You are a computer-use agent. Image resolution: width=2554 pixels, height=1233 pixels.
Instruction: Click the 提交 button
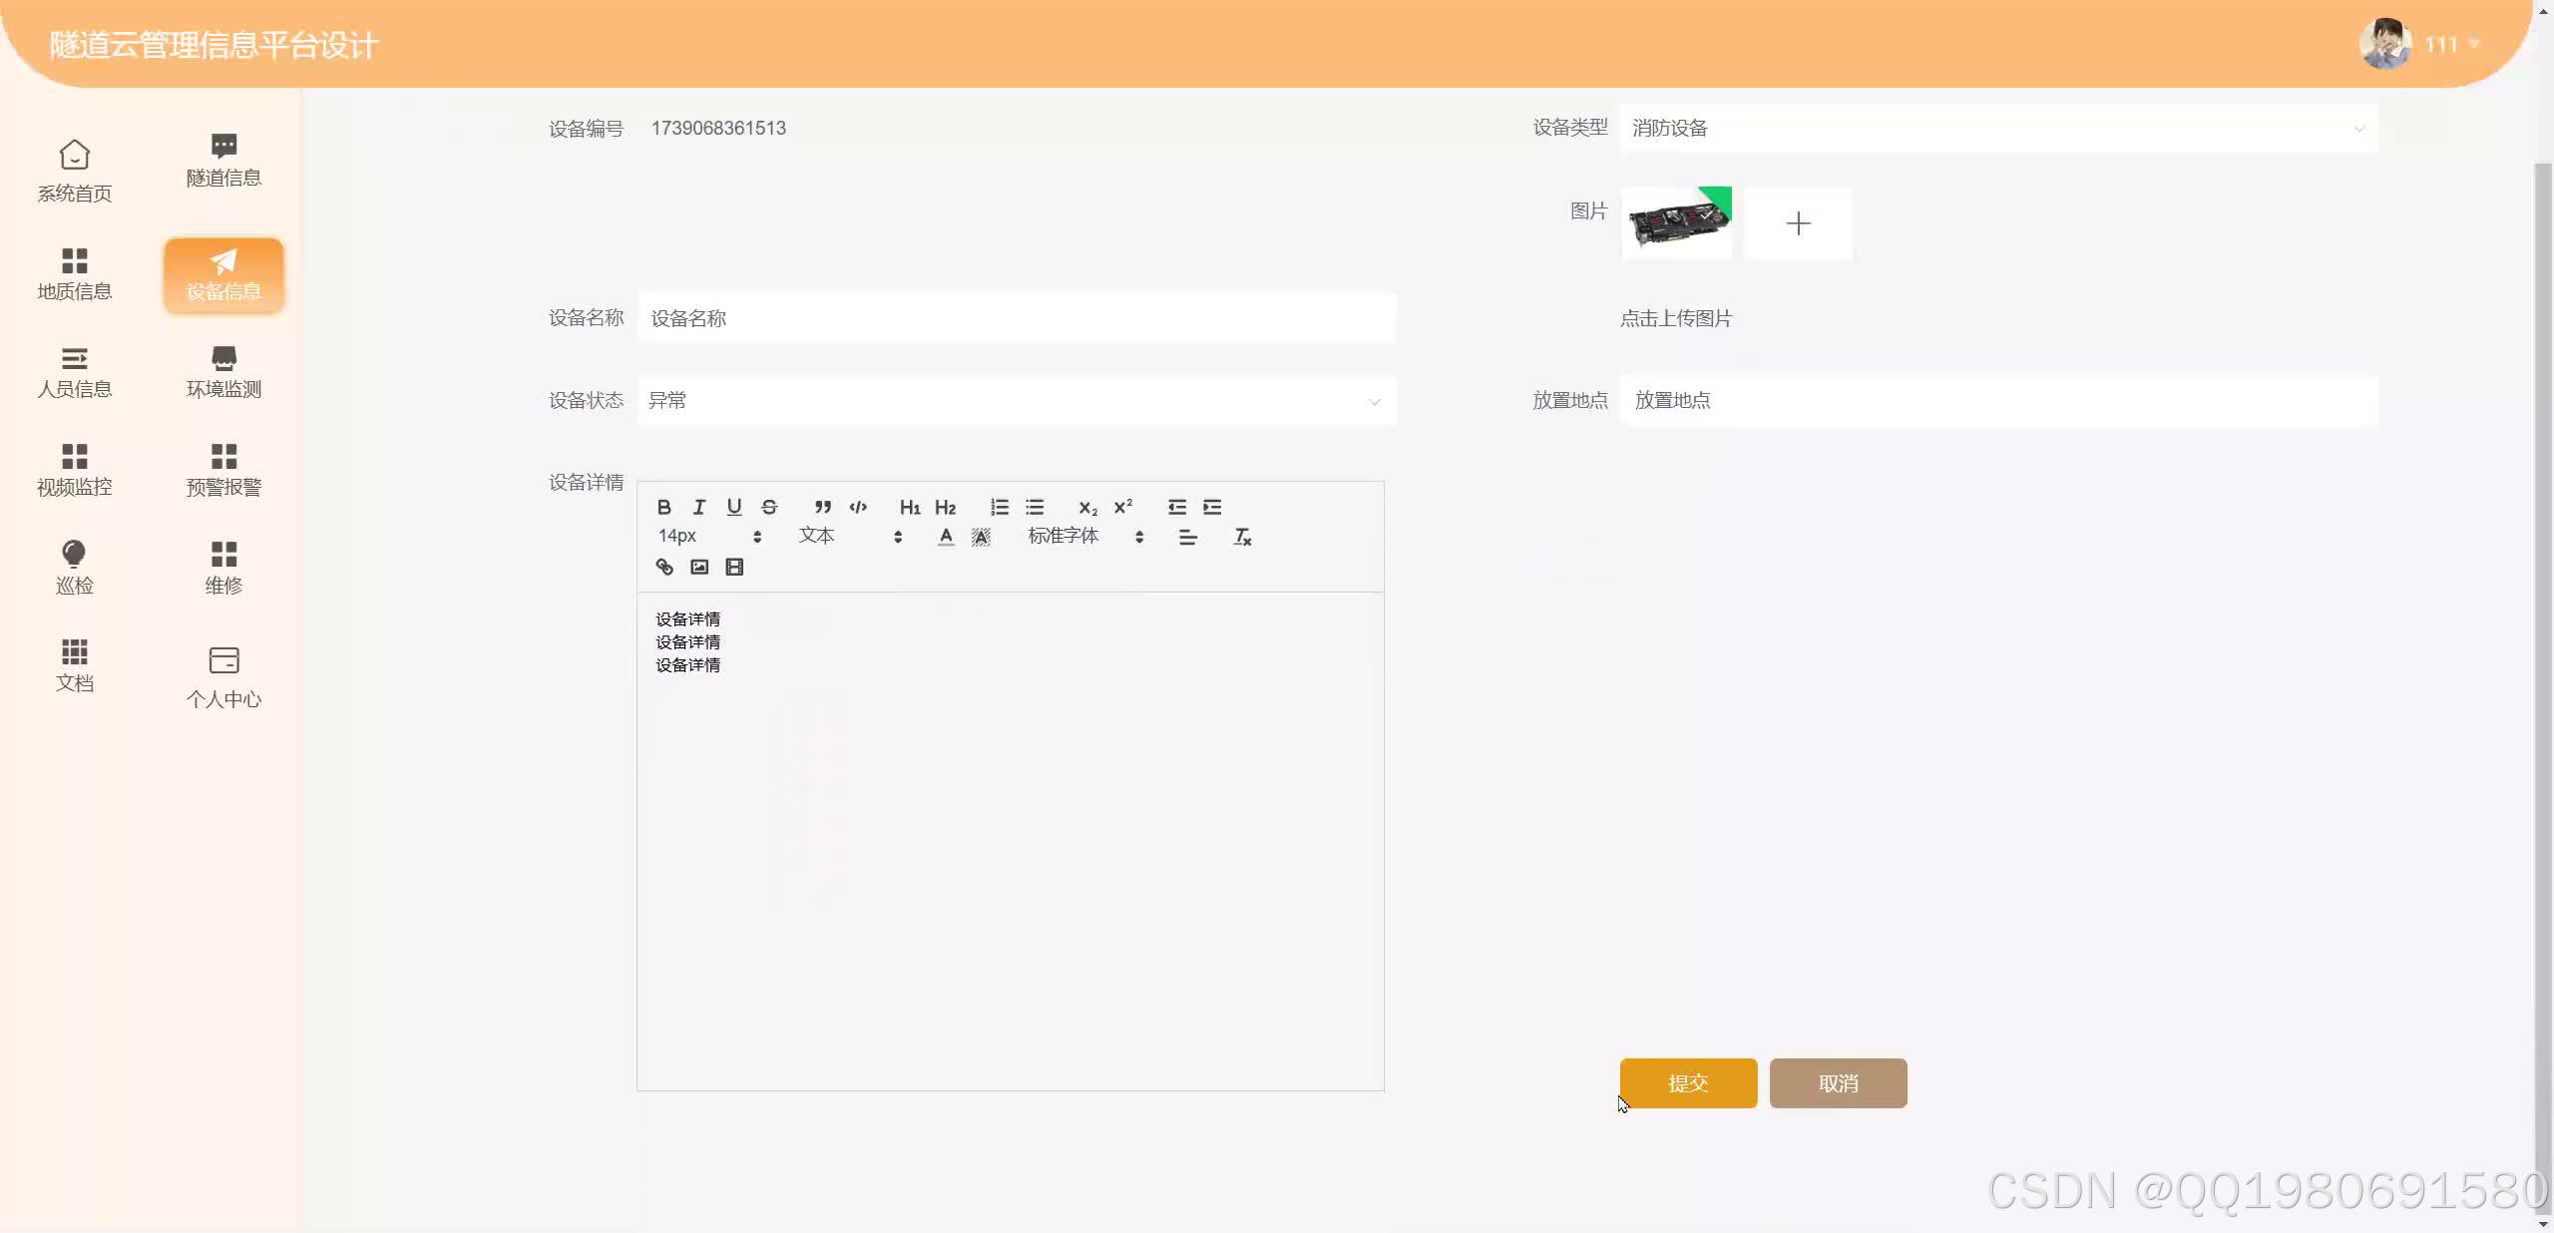pyautogui.click(x=1688, y=1083)
